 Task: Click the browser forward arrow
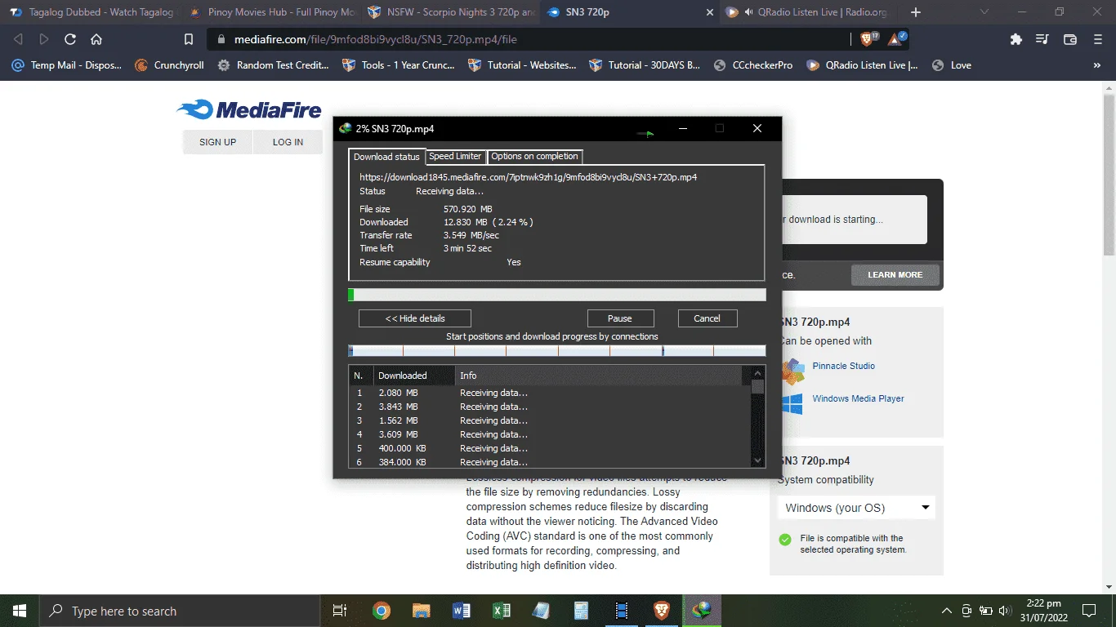tap(44, 39)
